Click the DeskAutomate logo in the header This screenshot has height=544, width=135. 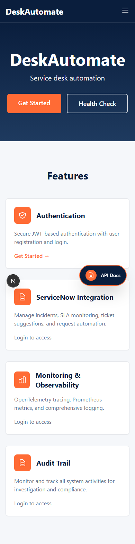(x=35, y=12)
